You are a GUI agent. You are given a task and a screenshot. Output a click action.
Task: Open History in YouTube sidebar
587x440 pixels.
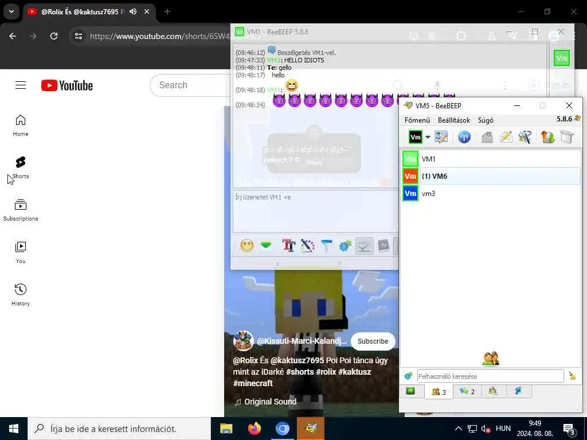pos(21,295)
